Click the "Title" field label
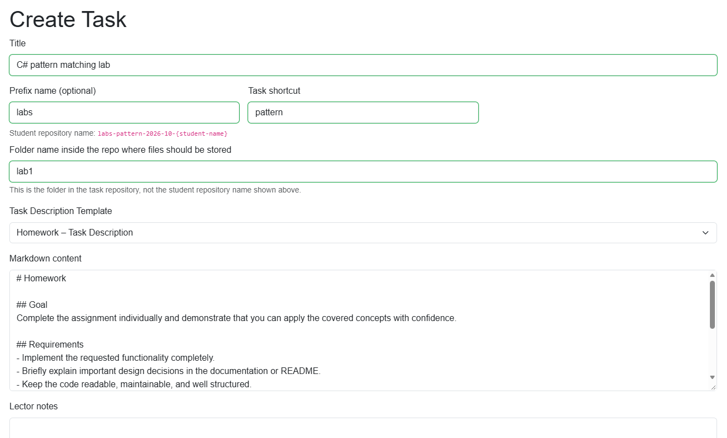Image resolution: width=727 pixels, height=438 pixels. click(18, 44)
